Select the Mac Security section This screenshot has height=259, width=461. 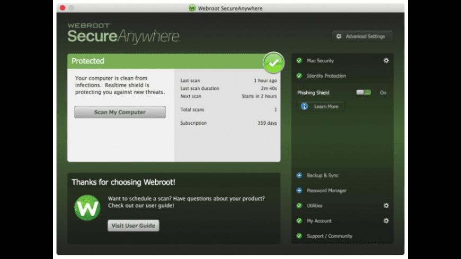point(342,61)
